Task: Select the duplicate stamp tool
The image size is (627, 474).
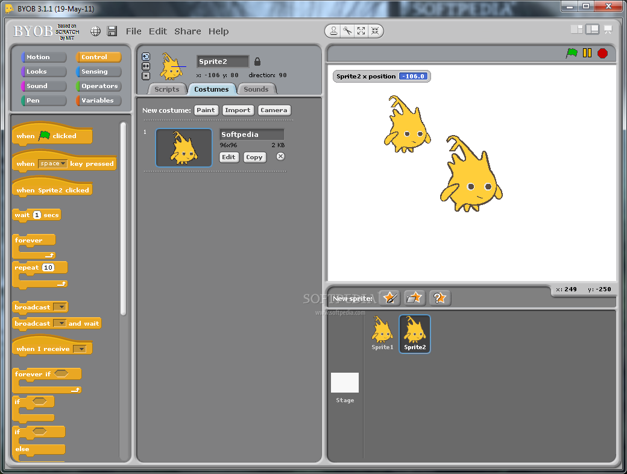Action: coord(333,31)
